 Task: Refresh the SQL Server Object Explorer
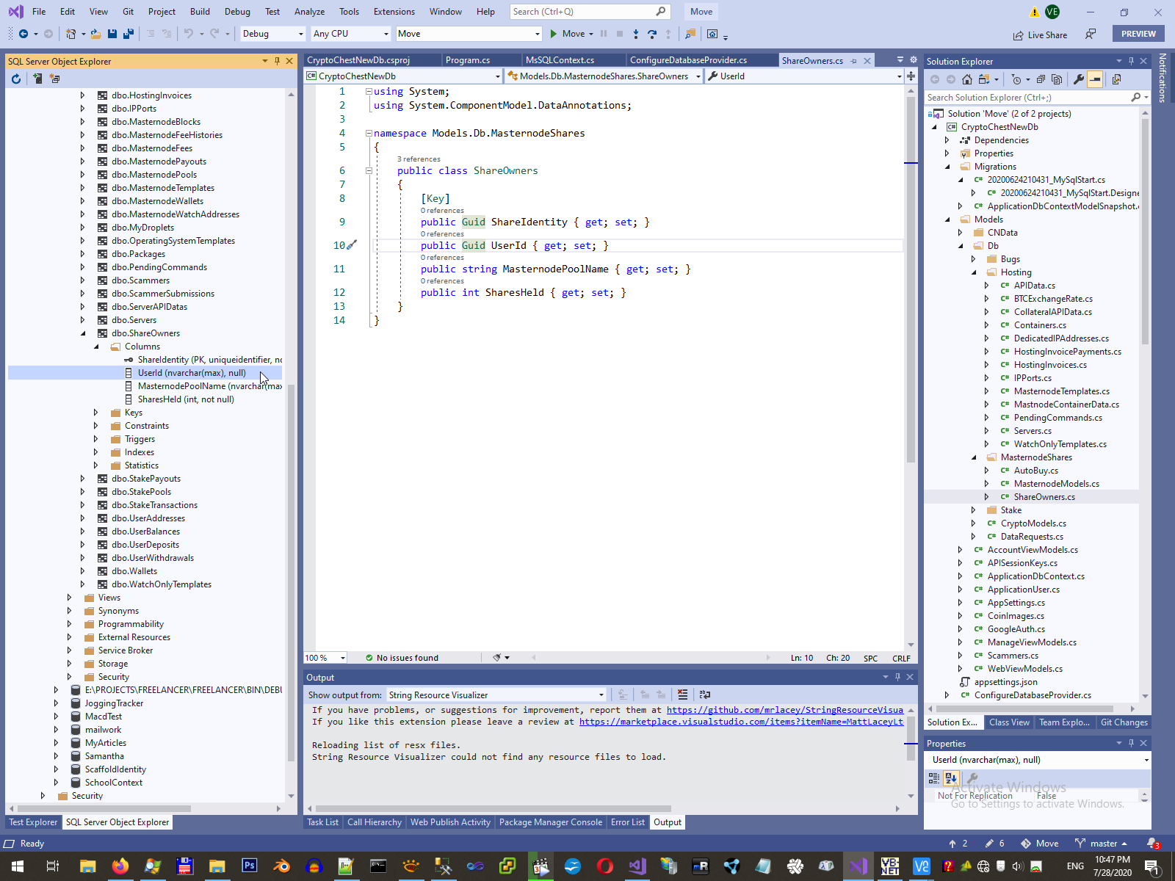click(x=16, y=79)
